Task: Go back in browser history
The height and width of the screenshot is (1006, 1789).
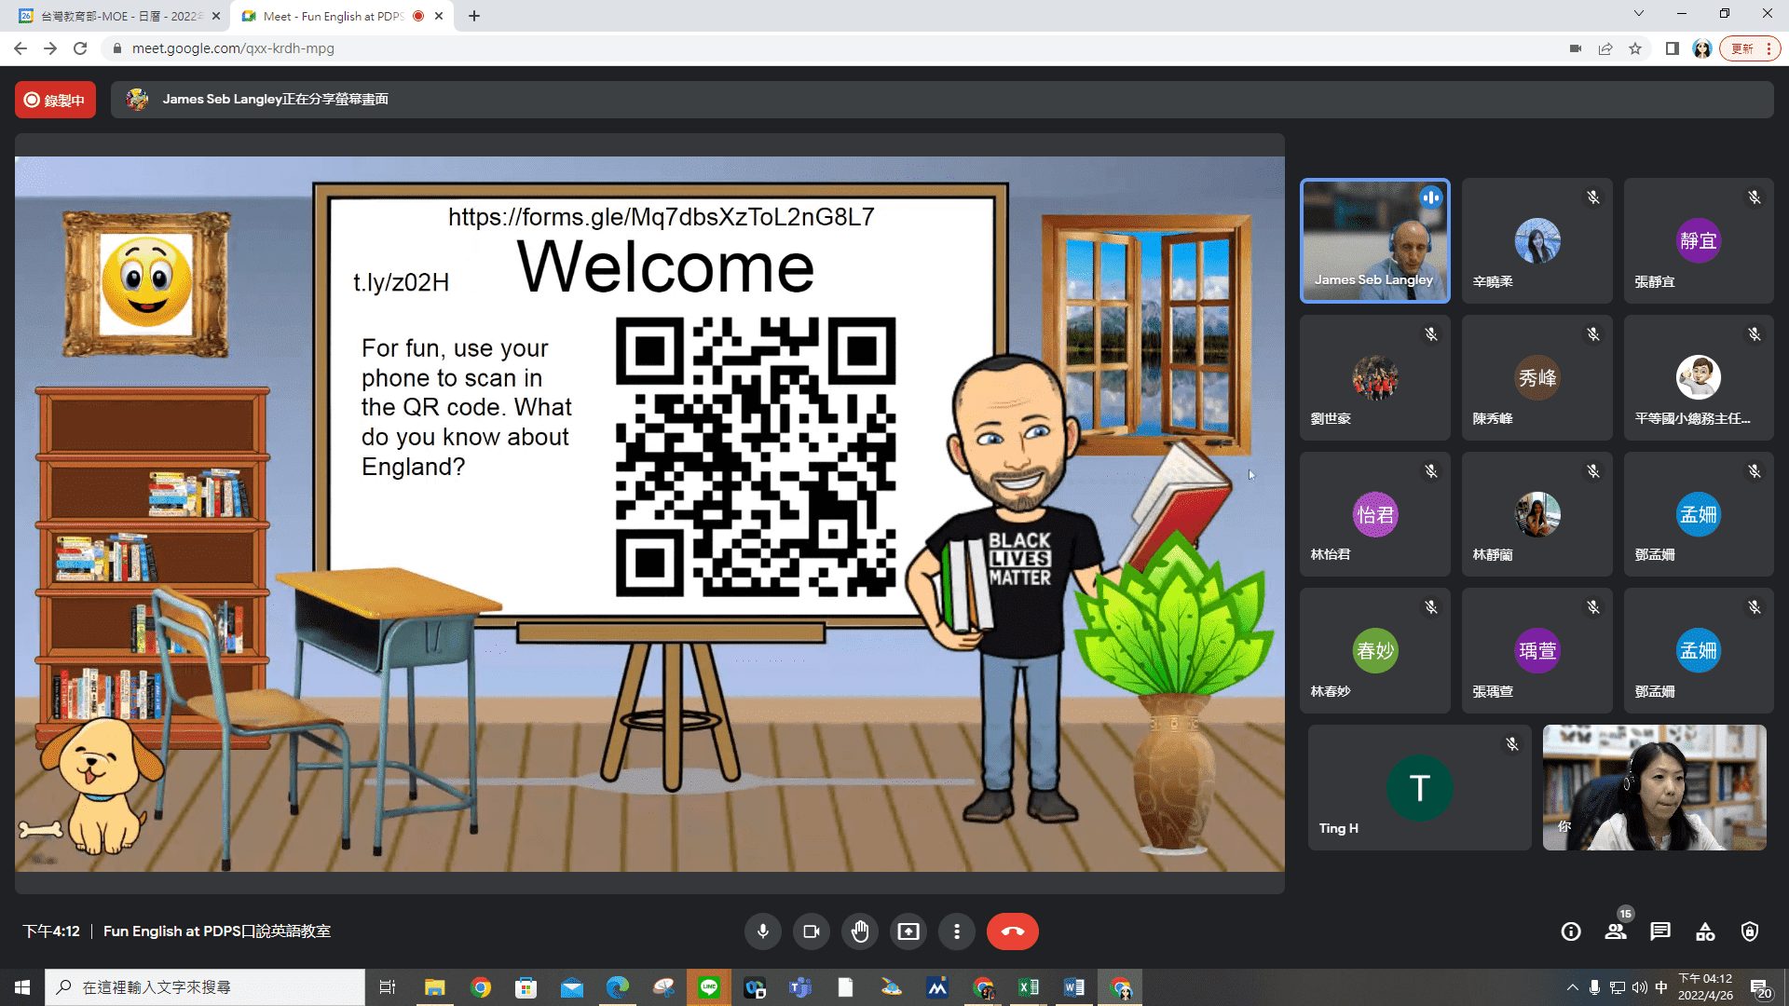Action: [20, 48]
